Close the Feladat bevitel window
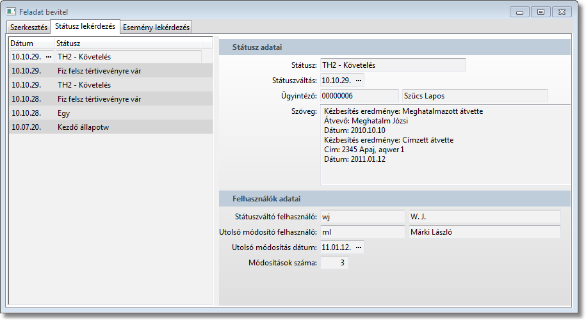The image size is (586, 321). tap(562, 12)
